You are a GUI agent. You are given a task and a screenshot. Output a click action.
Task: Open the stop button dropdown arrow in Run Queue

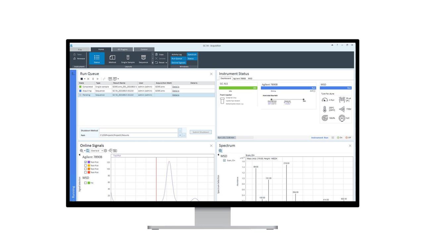(x=85, y=79)
